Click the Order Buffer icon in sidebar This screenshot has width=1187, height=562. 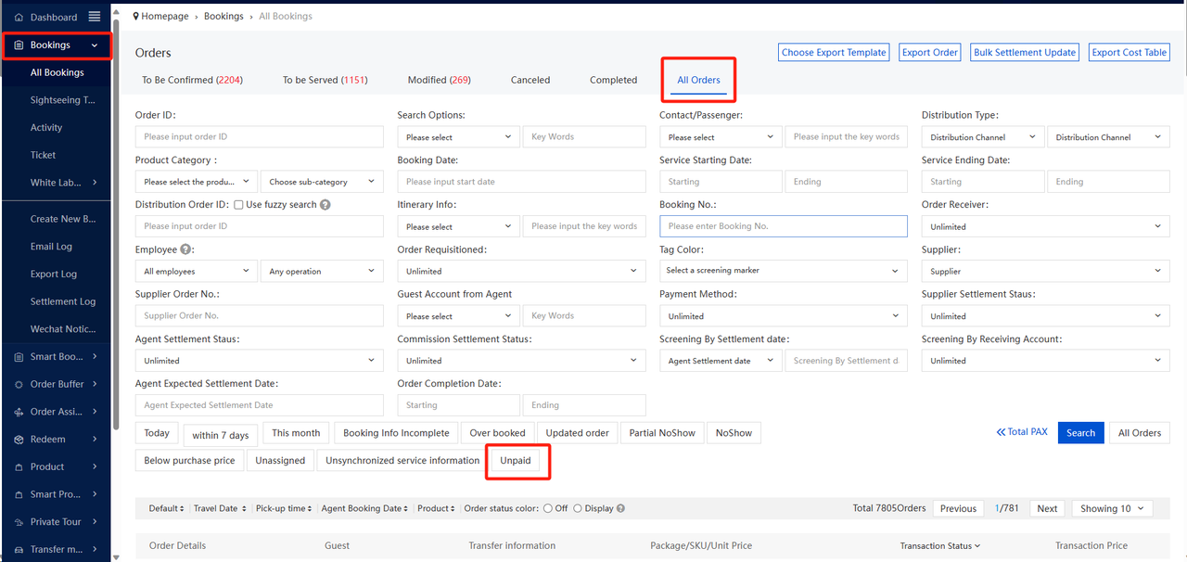(19, 384)
